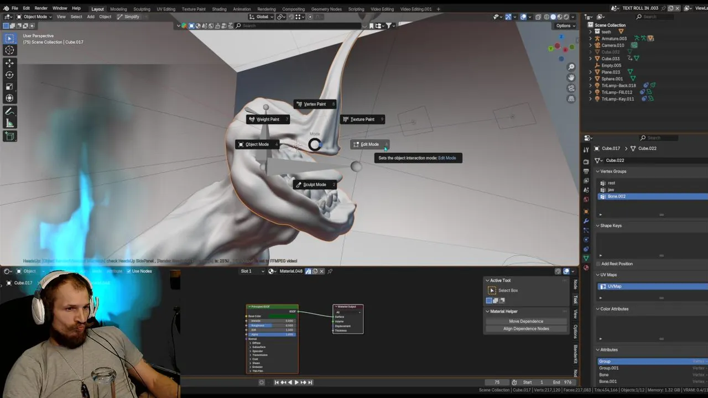Select the Measure tool
708x398 pixels.
(9, 123)
